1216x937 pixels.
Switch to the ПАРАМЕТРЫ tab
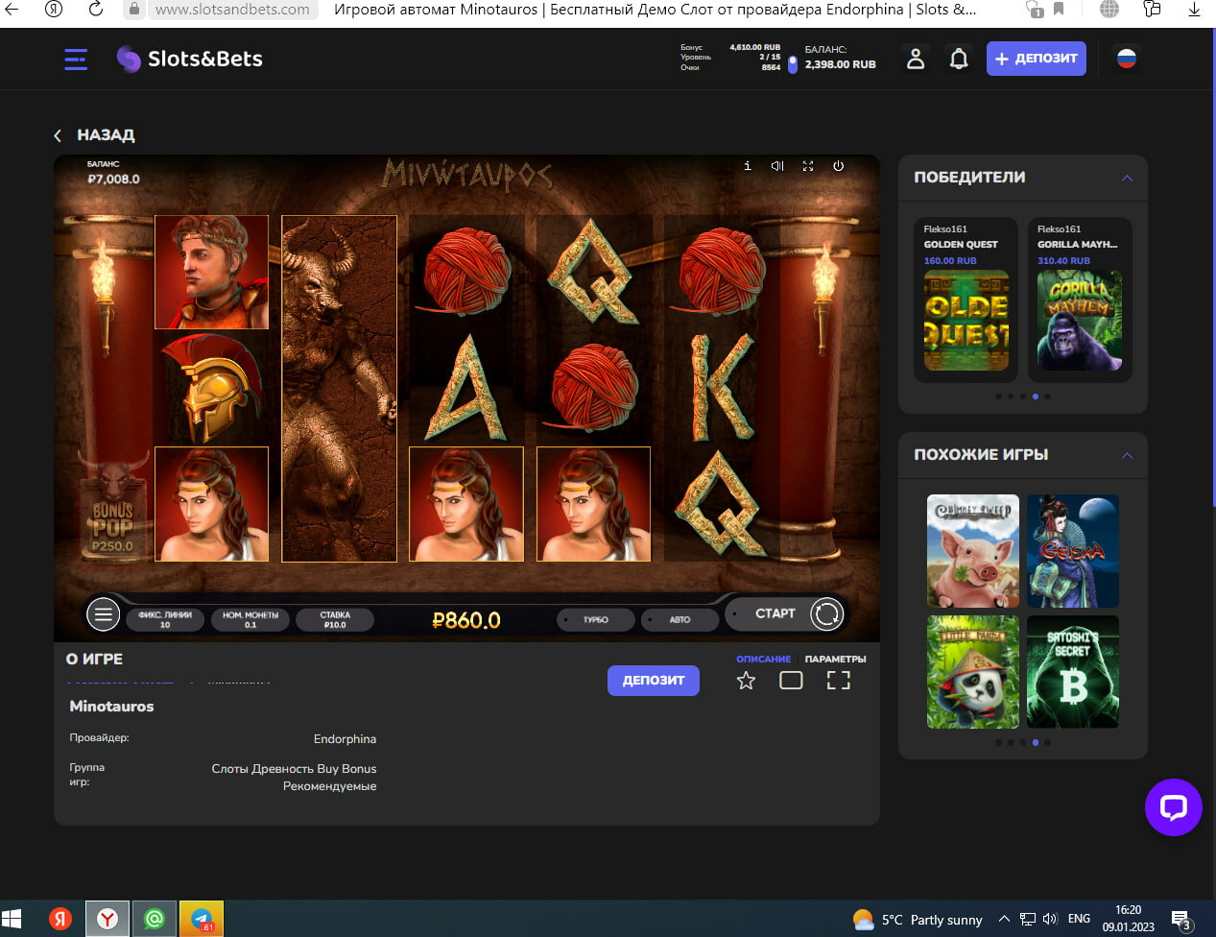(x=835, y=660)
